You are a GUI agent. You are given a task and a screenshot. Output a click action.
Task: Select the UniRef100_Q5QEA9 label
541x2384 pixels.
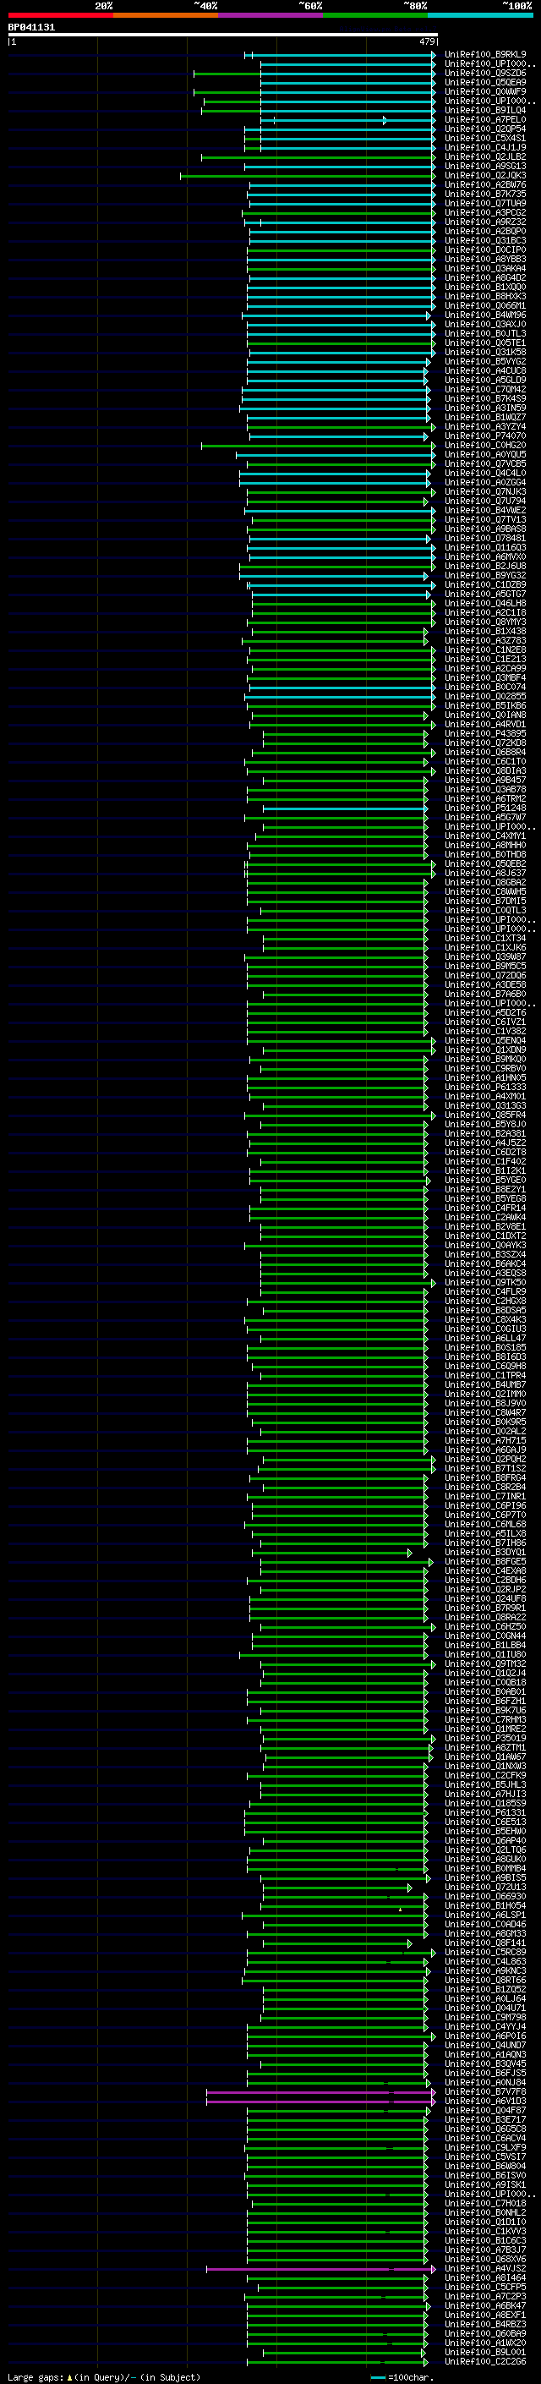click(485, 82)
